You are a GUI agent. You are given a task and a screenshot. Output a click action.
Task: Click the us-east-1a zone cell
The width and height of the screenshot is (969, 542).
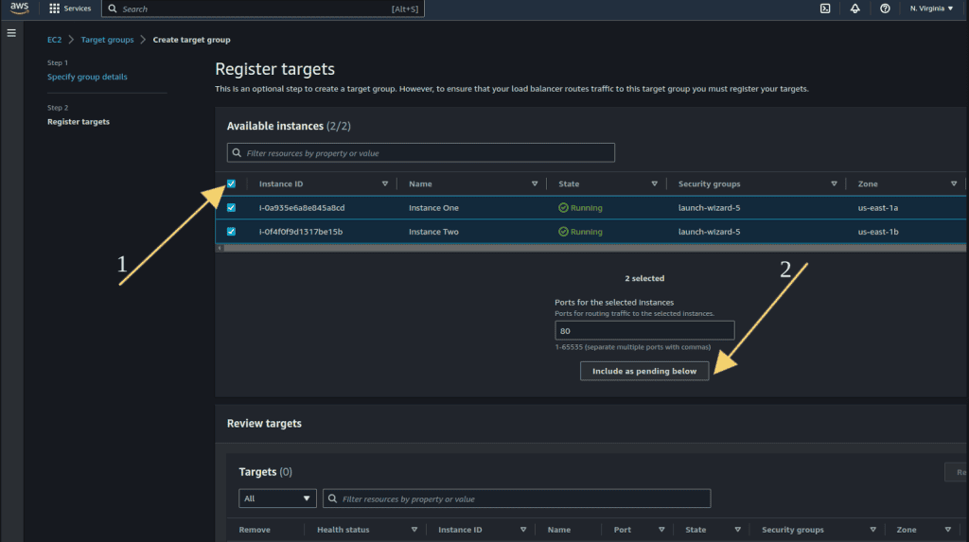pyautogui.click(x=877, y=208)
